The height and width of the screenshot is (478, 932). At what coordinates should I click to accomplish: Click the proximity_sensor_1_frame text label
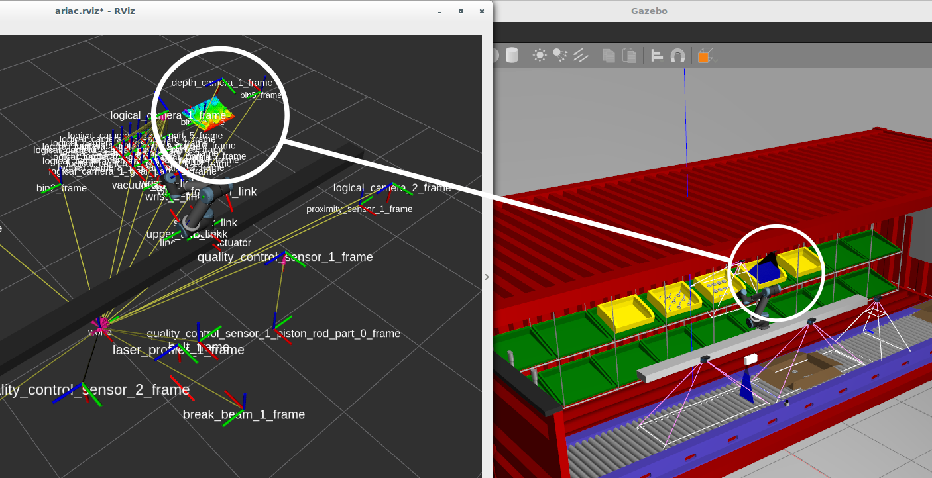[359, 209]
